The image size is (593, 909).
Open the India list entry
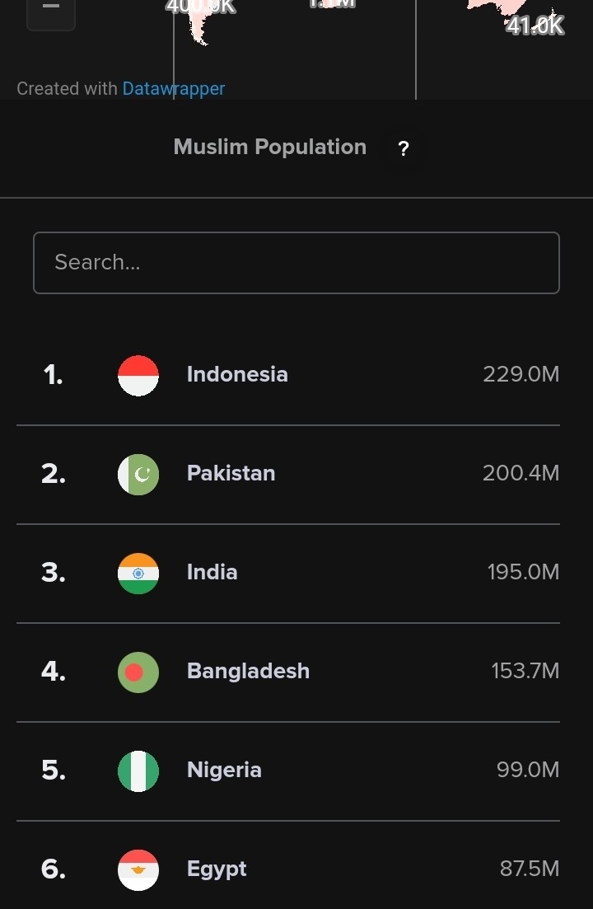[287, 574]
